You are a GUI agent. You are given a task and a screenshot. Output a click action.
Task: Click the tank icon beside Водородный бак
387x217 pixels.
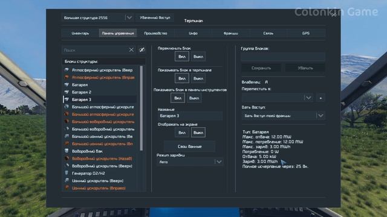[x=67, y=151]
